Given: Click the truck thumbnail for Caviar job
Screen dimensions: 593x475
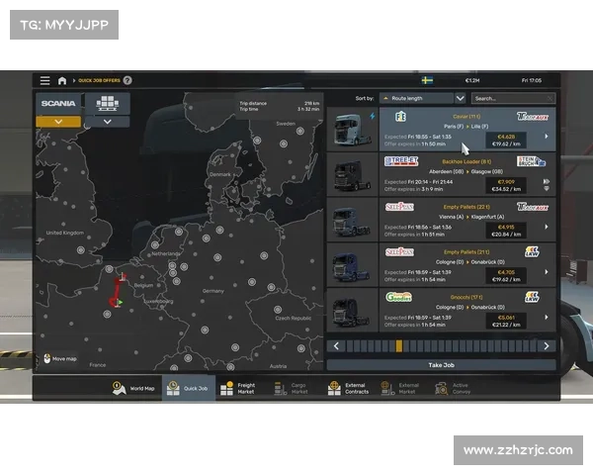Looking at the screenshot, I should (x=352, y=130).
